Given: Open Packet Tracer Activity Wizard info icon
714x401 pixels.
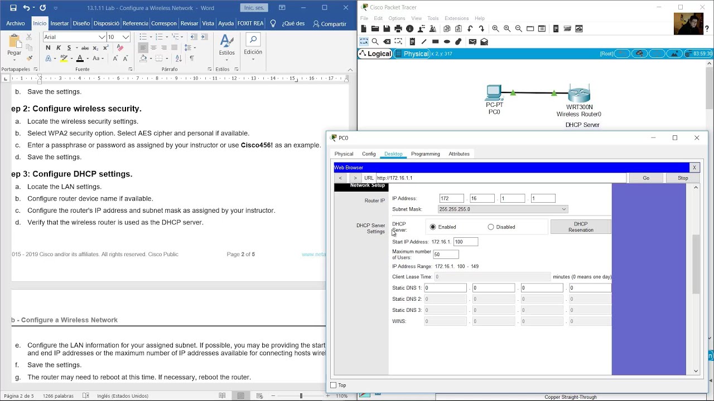Looking at the screenshot, I should pos(409,28).
